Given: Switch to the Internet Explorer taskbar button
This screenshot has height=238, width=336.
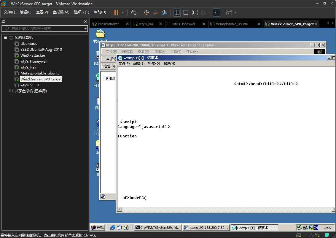Looking at the screenshot, I should pos(206,228).
